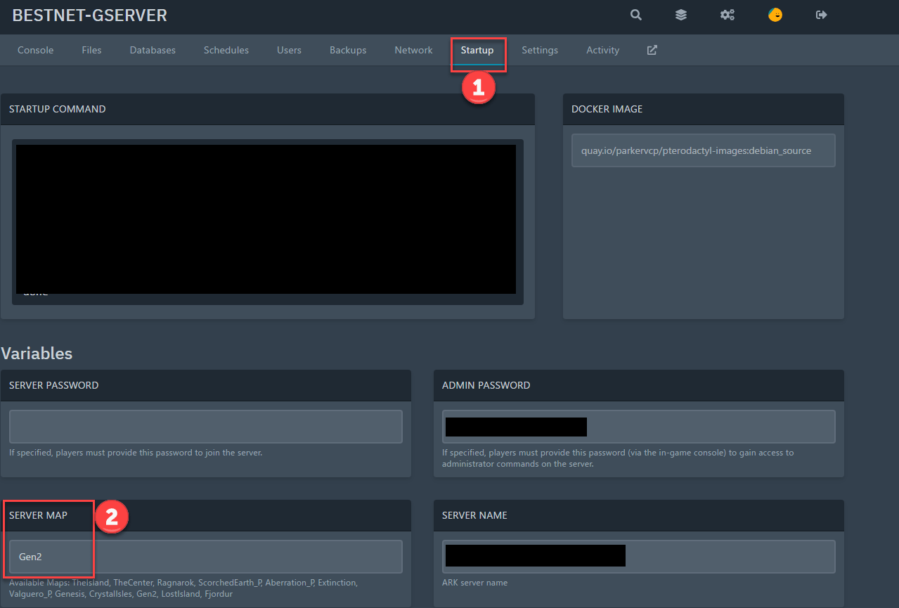Screen dimensions: 899x608
Task: Go to the Databases tab
Action: [153, 50]
